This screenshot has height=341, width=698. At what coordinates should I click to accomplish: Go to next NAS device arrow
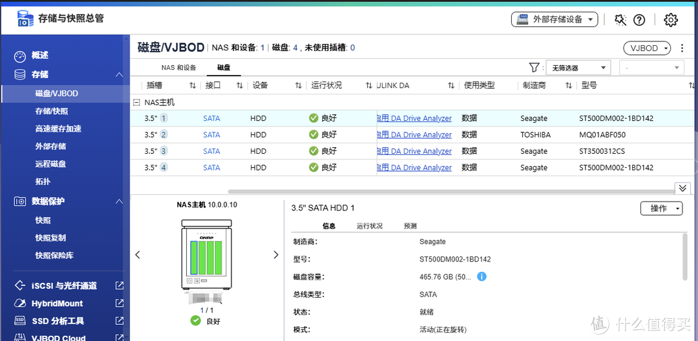[275, 254]
